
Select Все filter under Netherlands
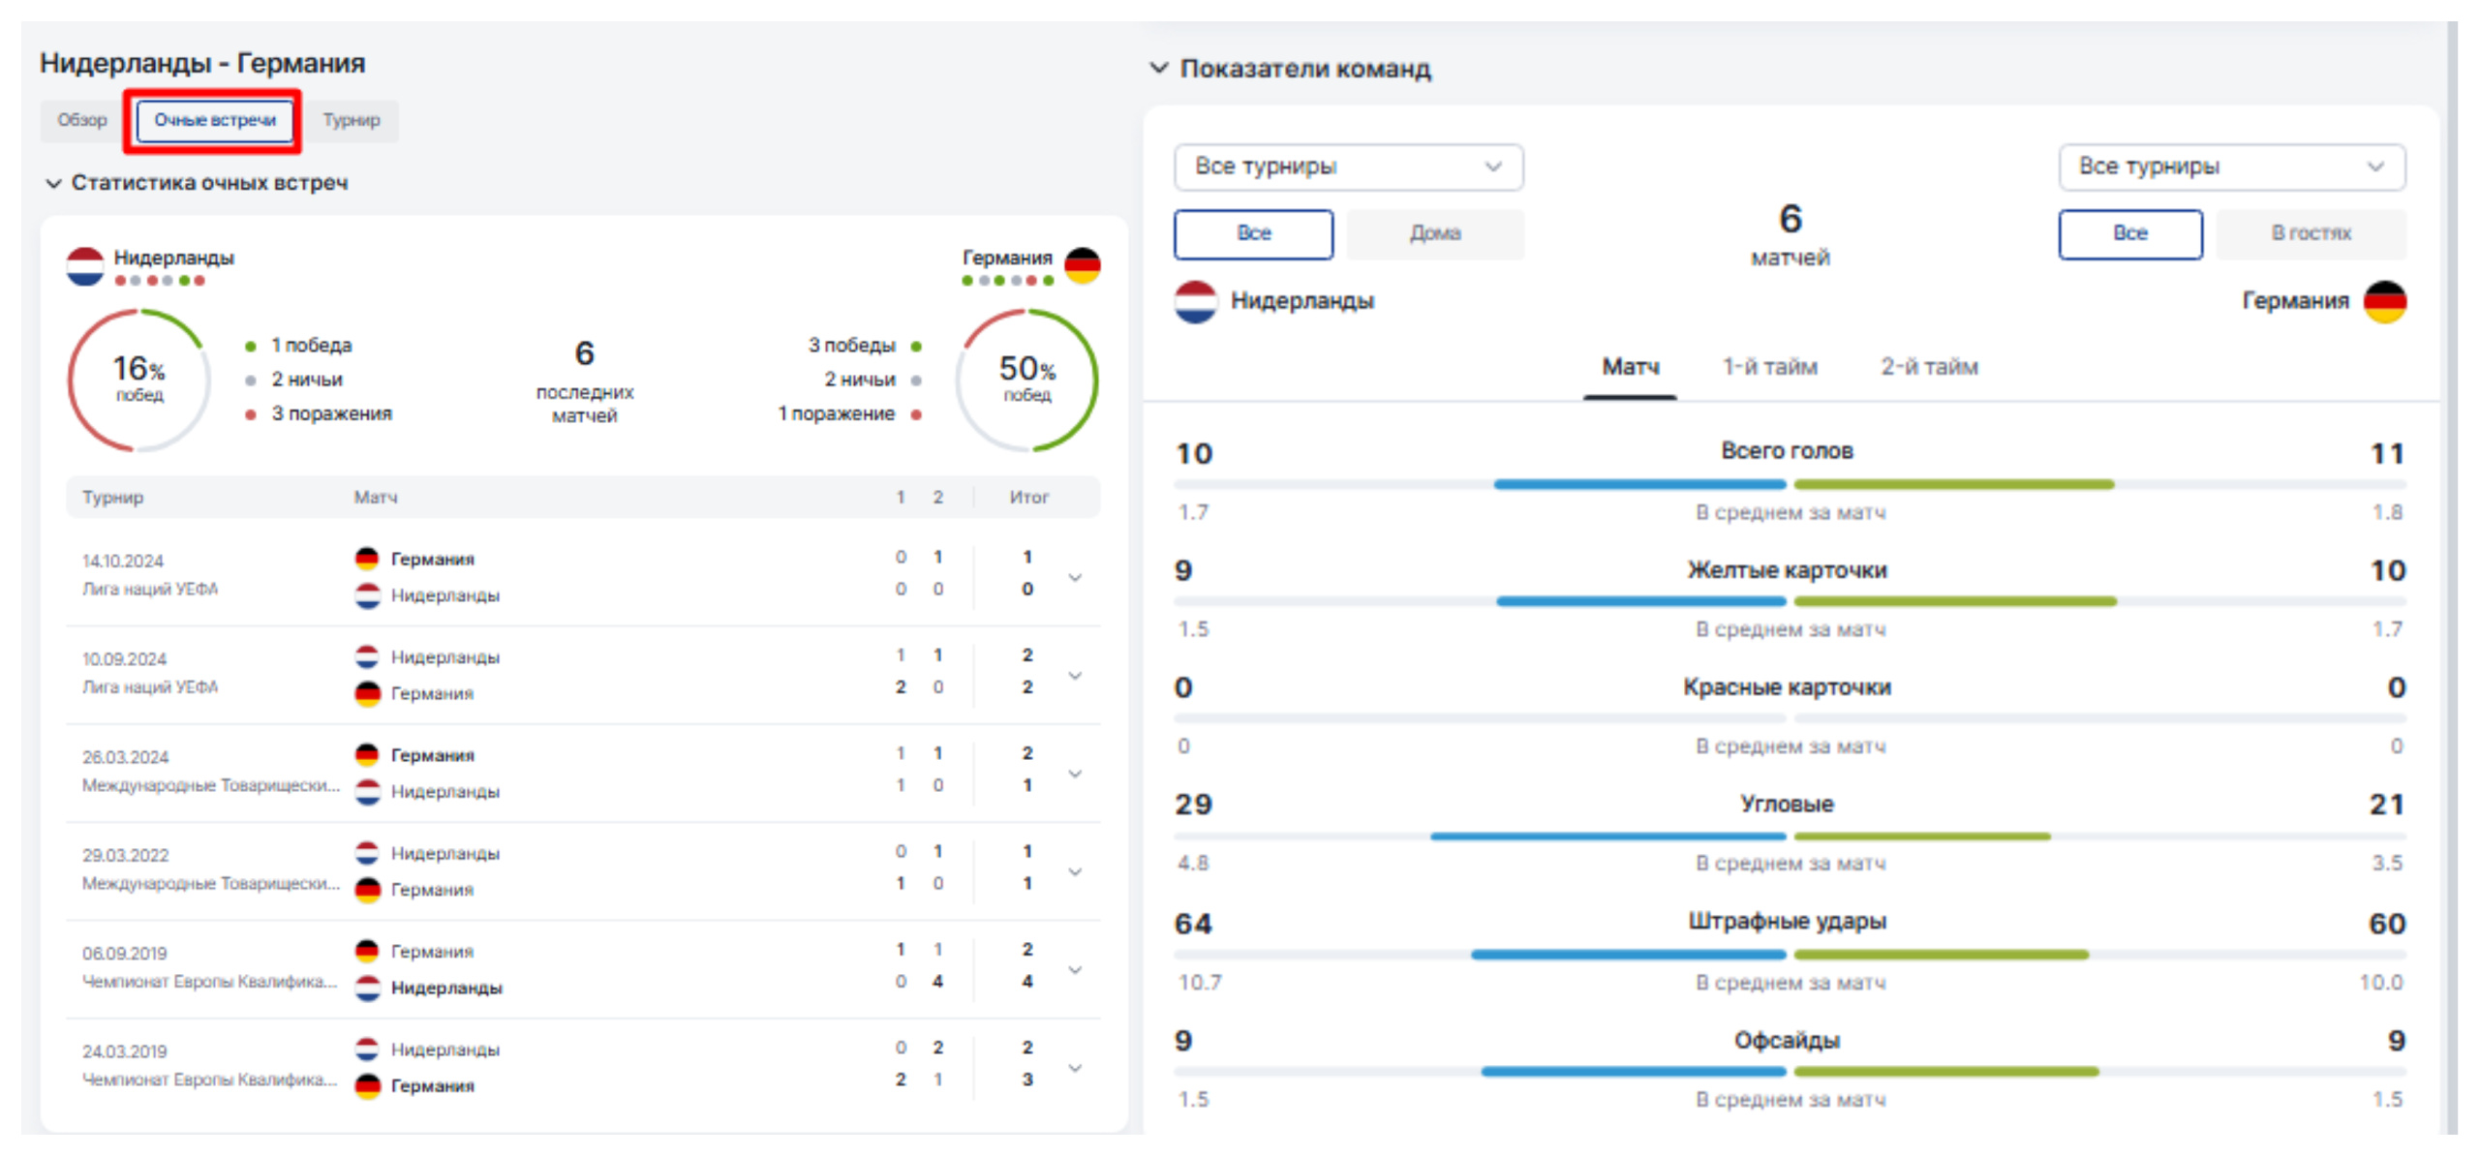coord(1253,234)
